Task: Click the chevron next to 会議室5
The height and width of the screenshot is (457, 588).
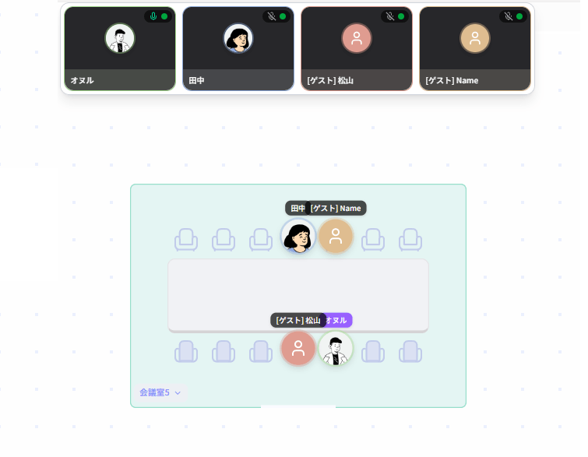Action: [178, 393]
